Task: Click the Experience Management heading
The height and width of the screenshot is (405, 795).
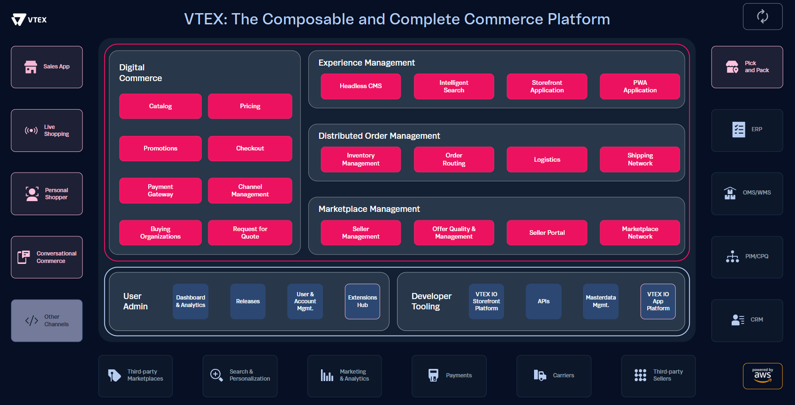Action: tap(367, 63)
